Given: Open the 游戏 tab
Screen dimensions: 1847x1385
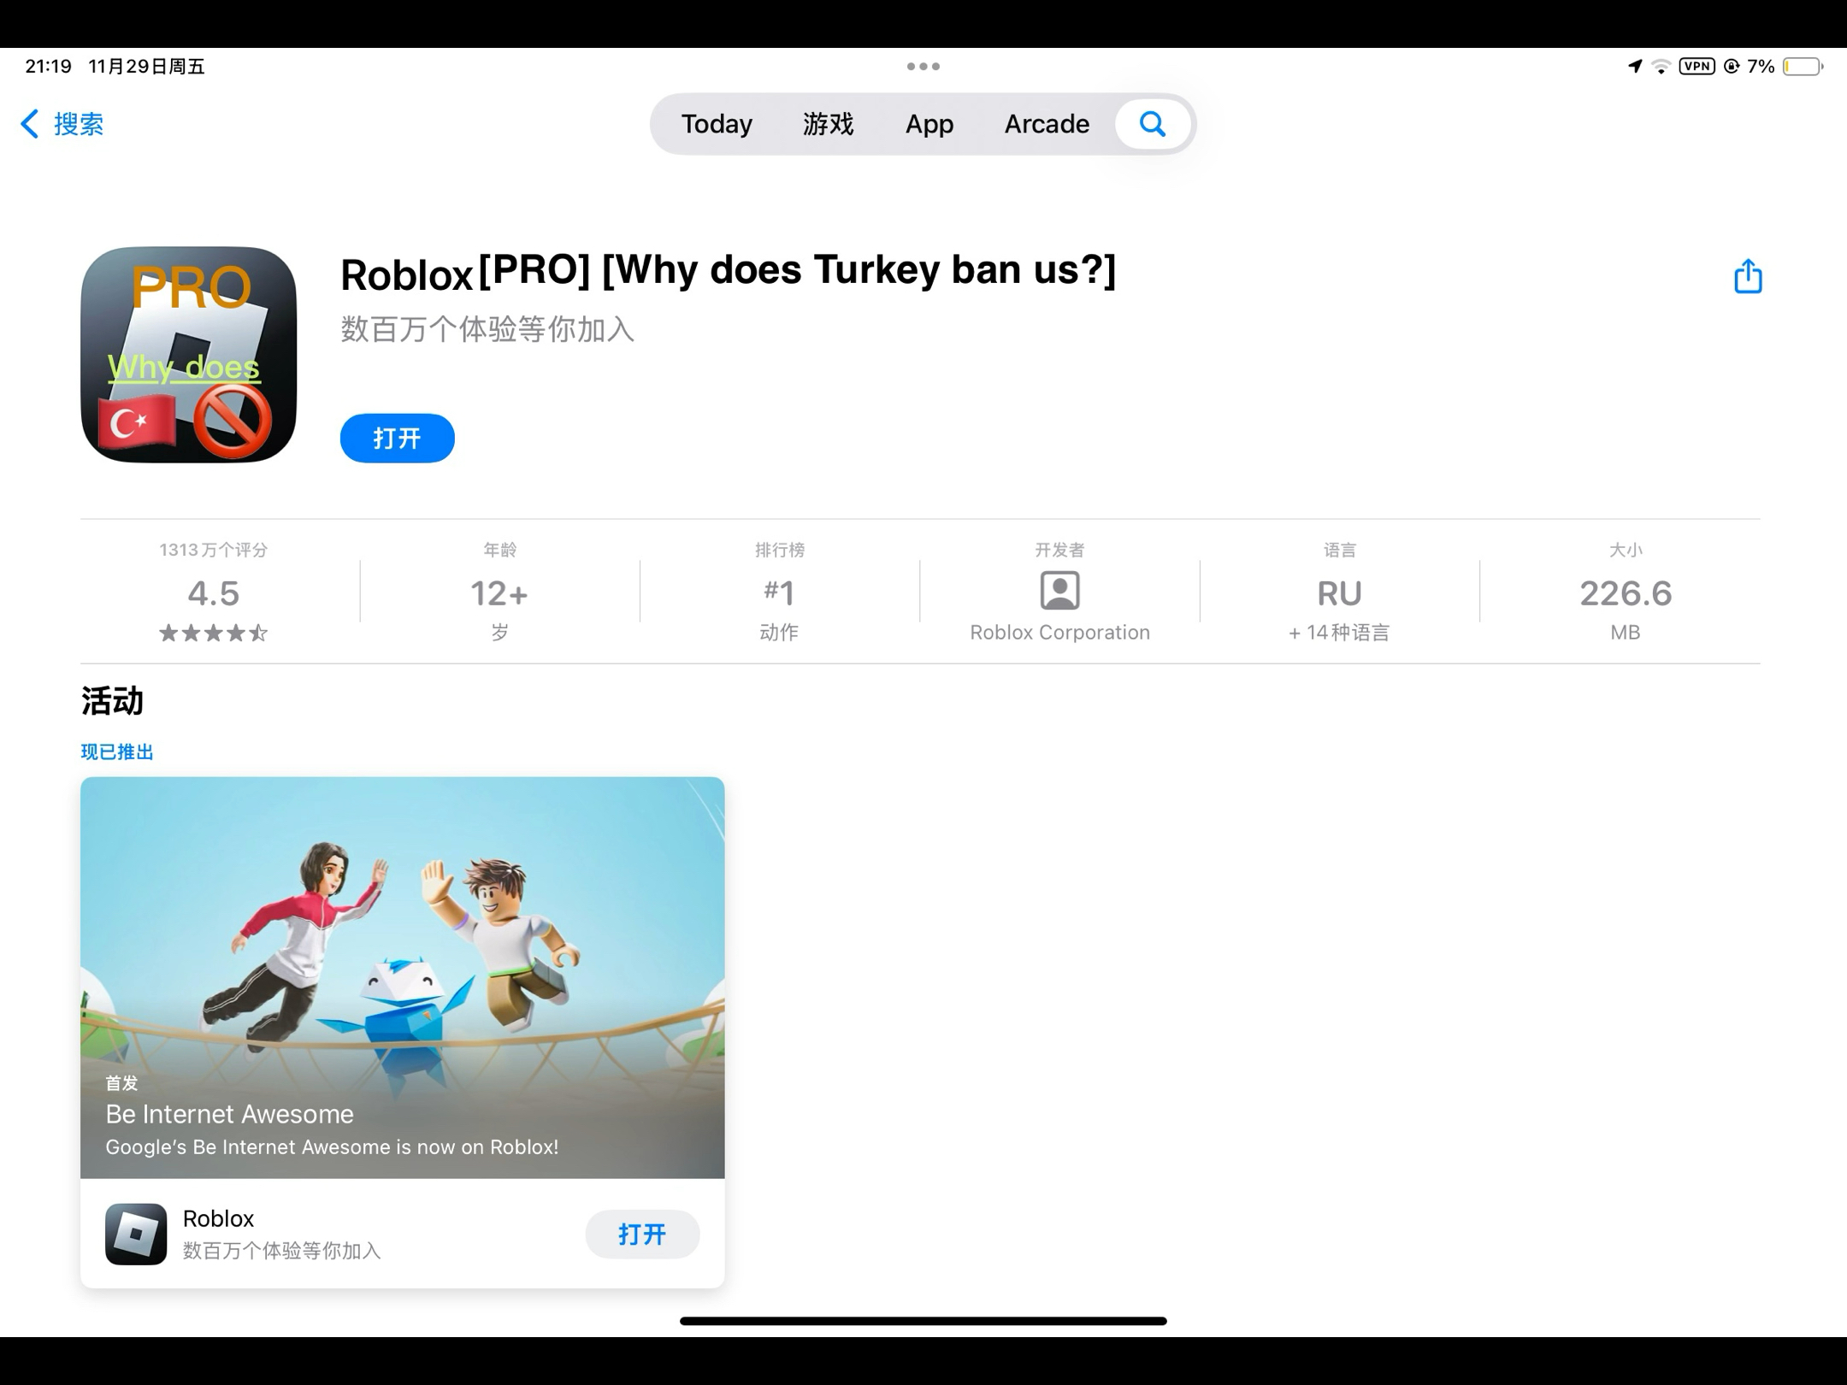Looking at the screenshot, I should [x=828, y=124].
